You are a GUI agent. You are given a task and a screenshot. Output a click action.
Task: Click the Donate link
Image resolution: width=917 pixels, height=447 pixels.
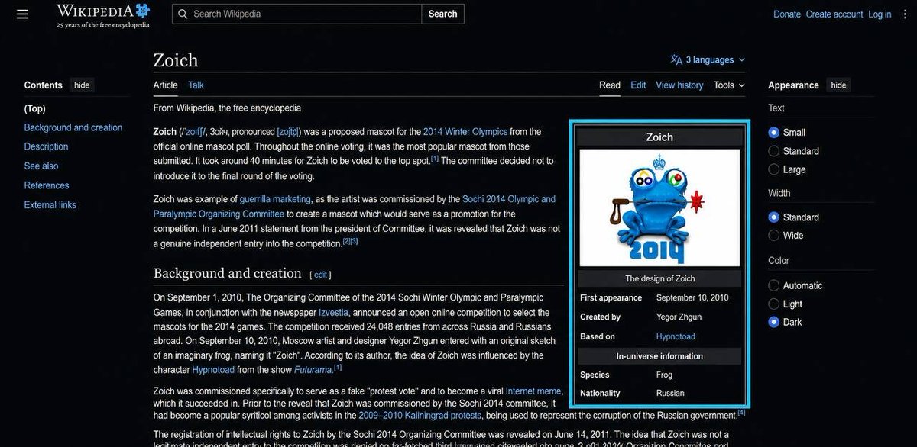787,14
